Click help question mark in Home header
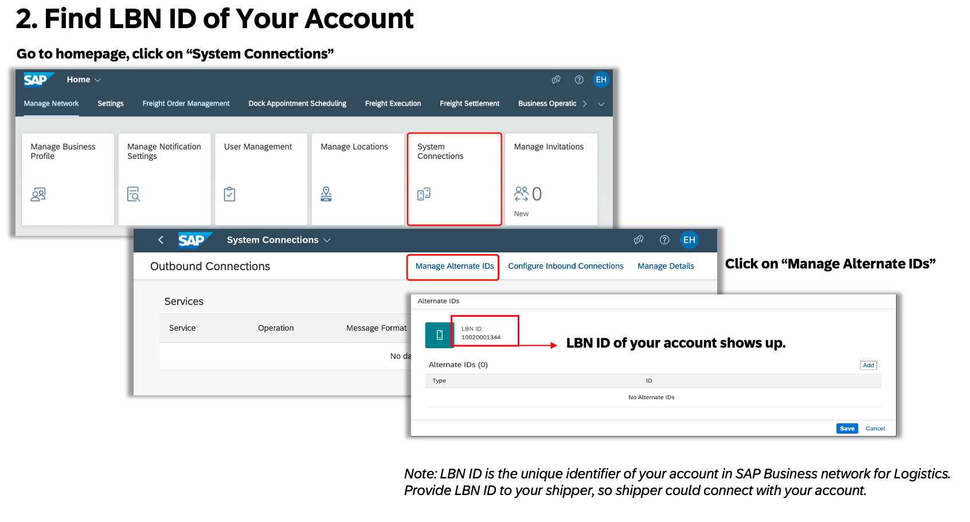The image size is (970, 522). click(579, 80)
